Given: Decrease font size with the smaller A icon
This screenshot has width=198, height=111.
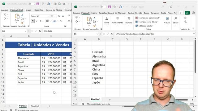Looking at the screenshot, I should pos(63,16).
